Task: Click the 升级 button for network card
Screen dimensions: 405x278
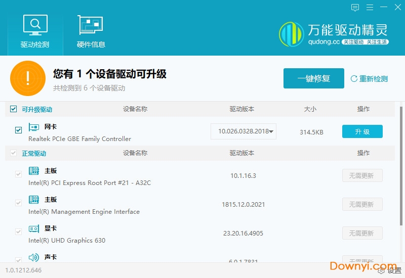Action: tap(362, 131)
